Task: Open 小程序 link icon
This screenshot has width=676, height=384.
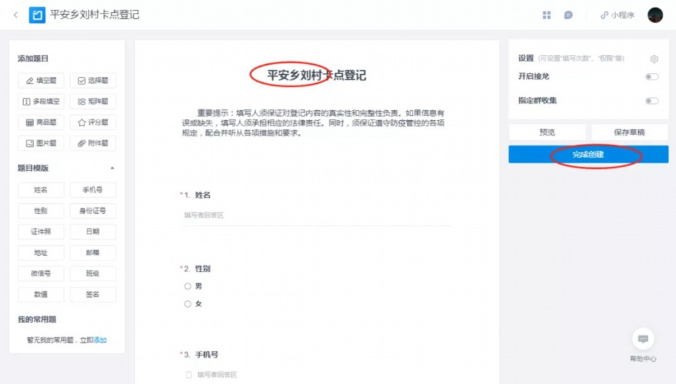Action: [604, 15]
